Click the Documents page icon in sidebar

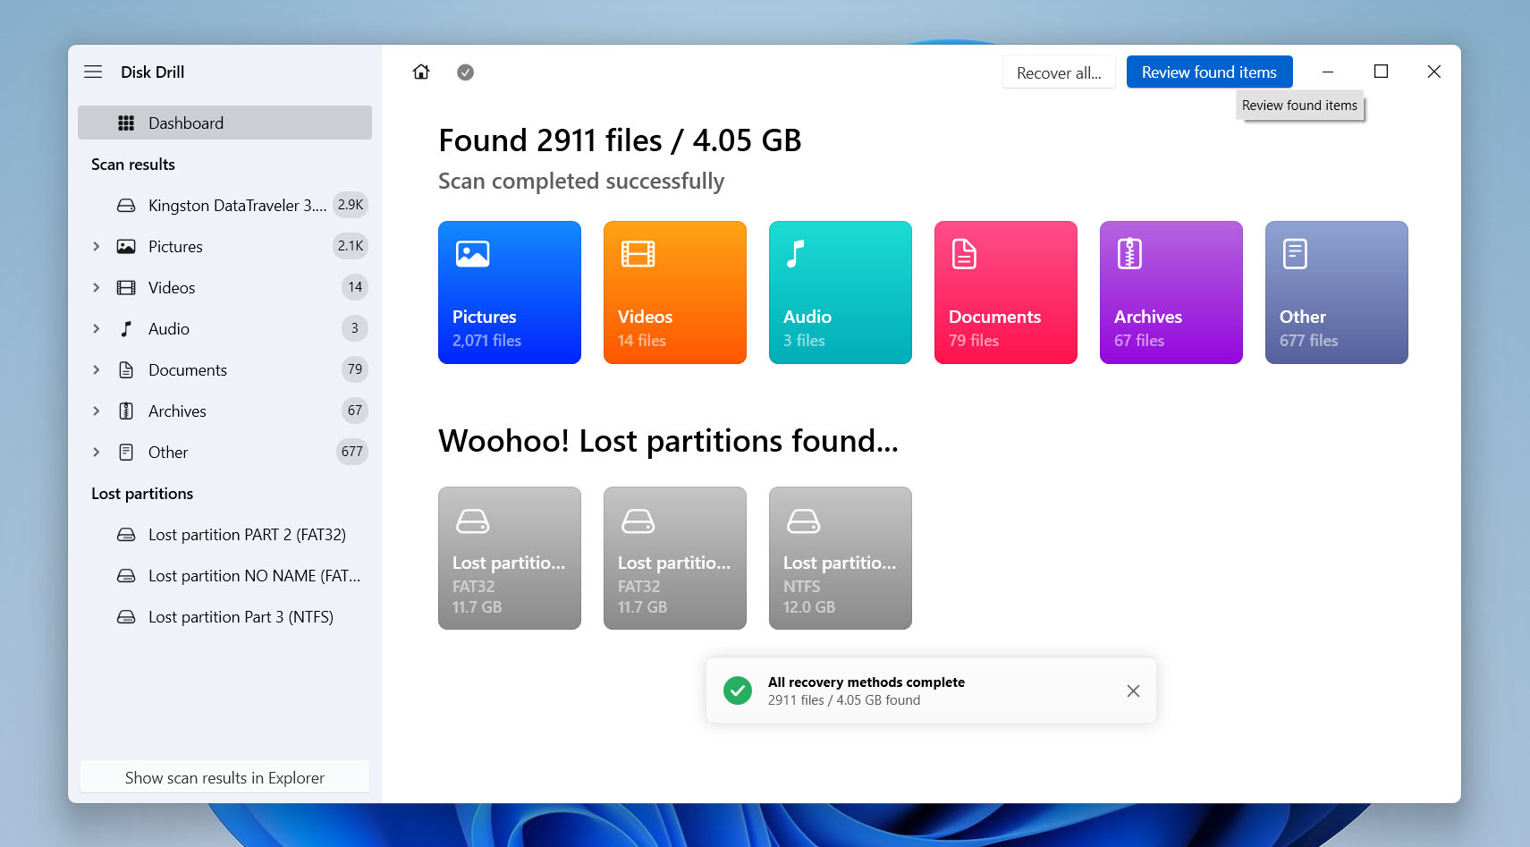[126, 370]
